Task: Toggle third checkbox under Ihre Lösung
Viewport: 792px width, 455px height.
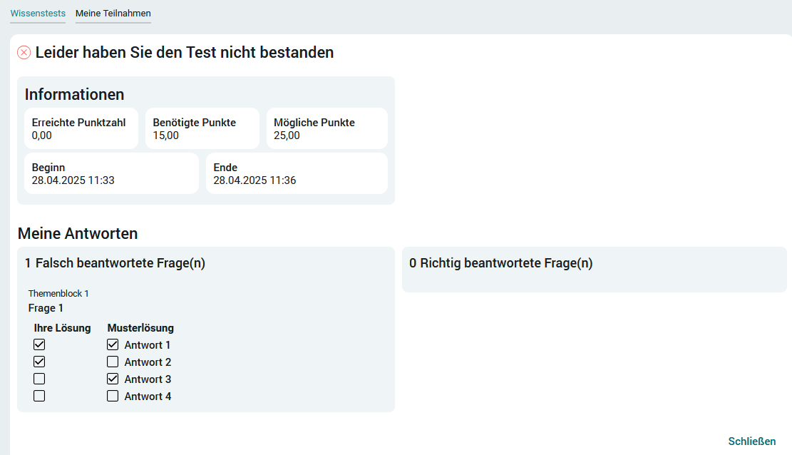Action: pyautogui.click(x=39, y=379)
